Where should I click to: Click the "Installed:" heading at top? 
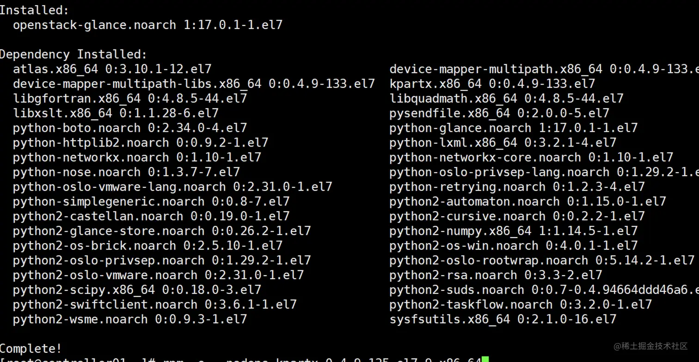point(34,10)
